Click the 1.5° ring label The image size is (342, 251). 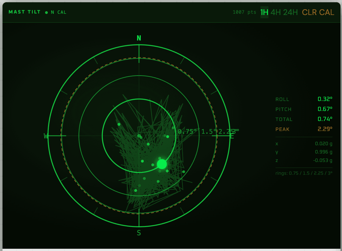coord(209,131)
